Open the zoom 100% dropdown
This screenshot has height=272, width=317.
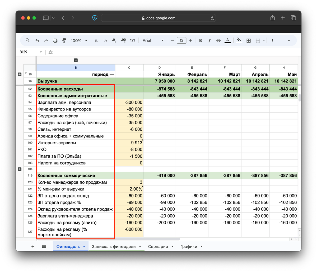(x=79, y=40)
